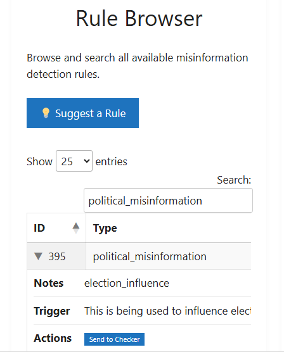Click the Browse and search description text
The image size is (284, 352).
pos(138,66)
